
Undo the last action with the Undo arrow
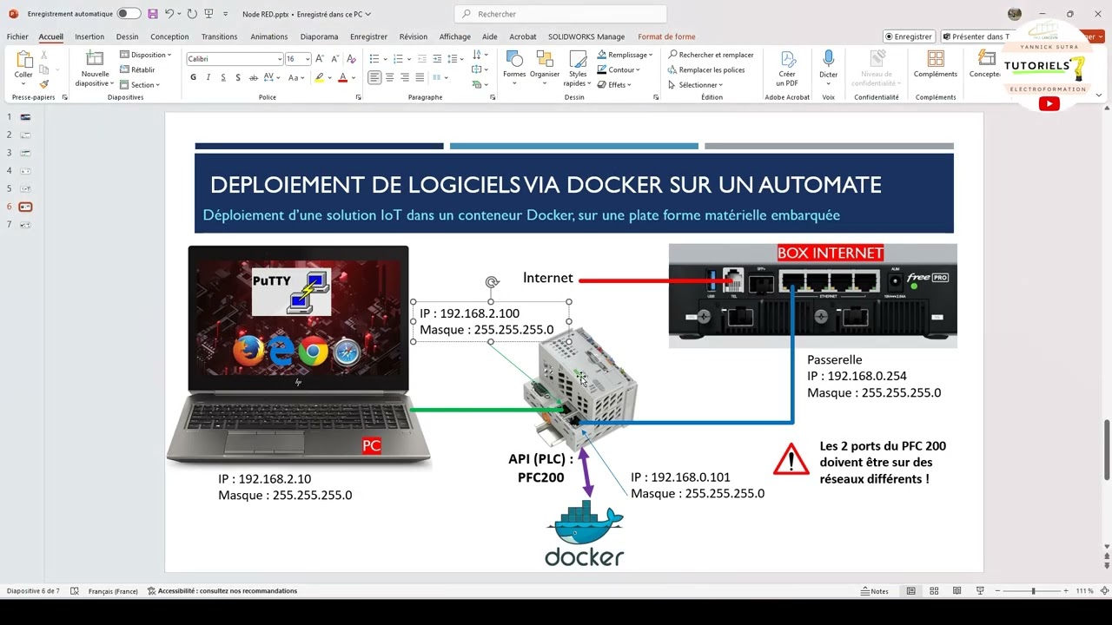169,14
